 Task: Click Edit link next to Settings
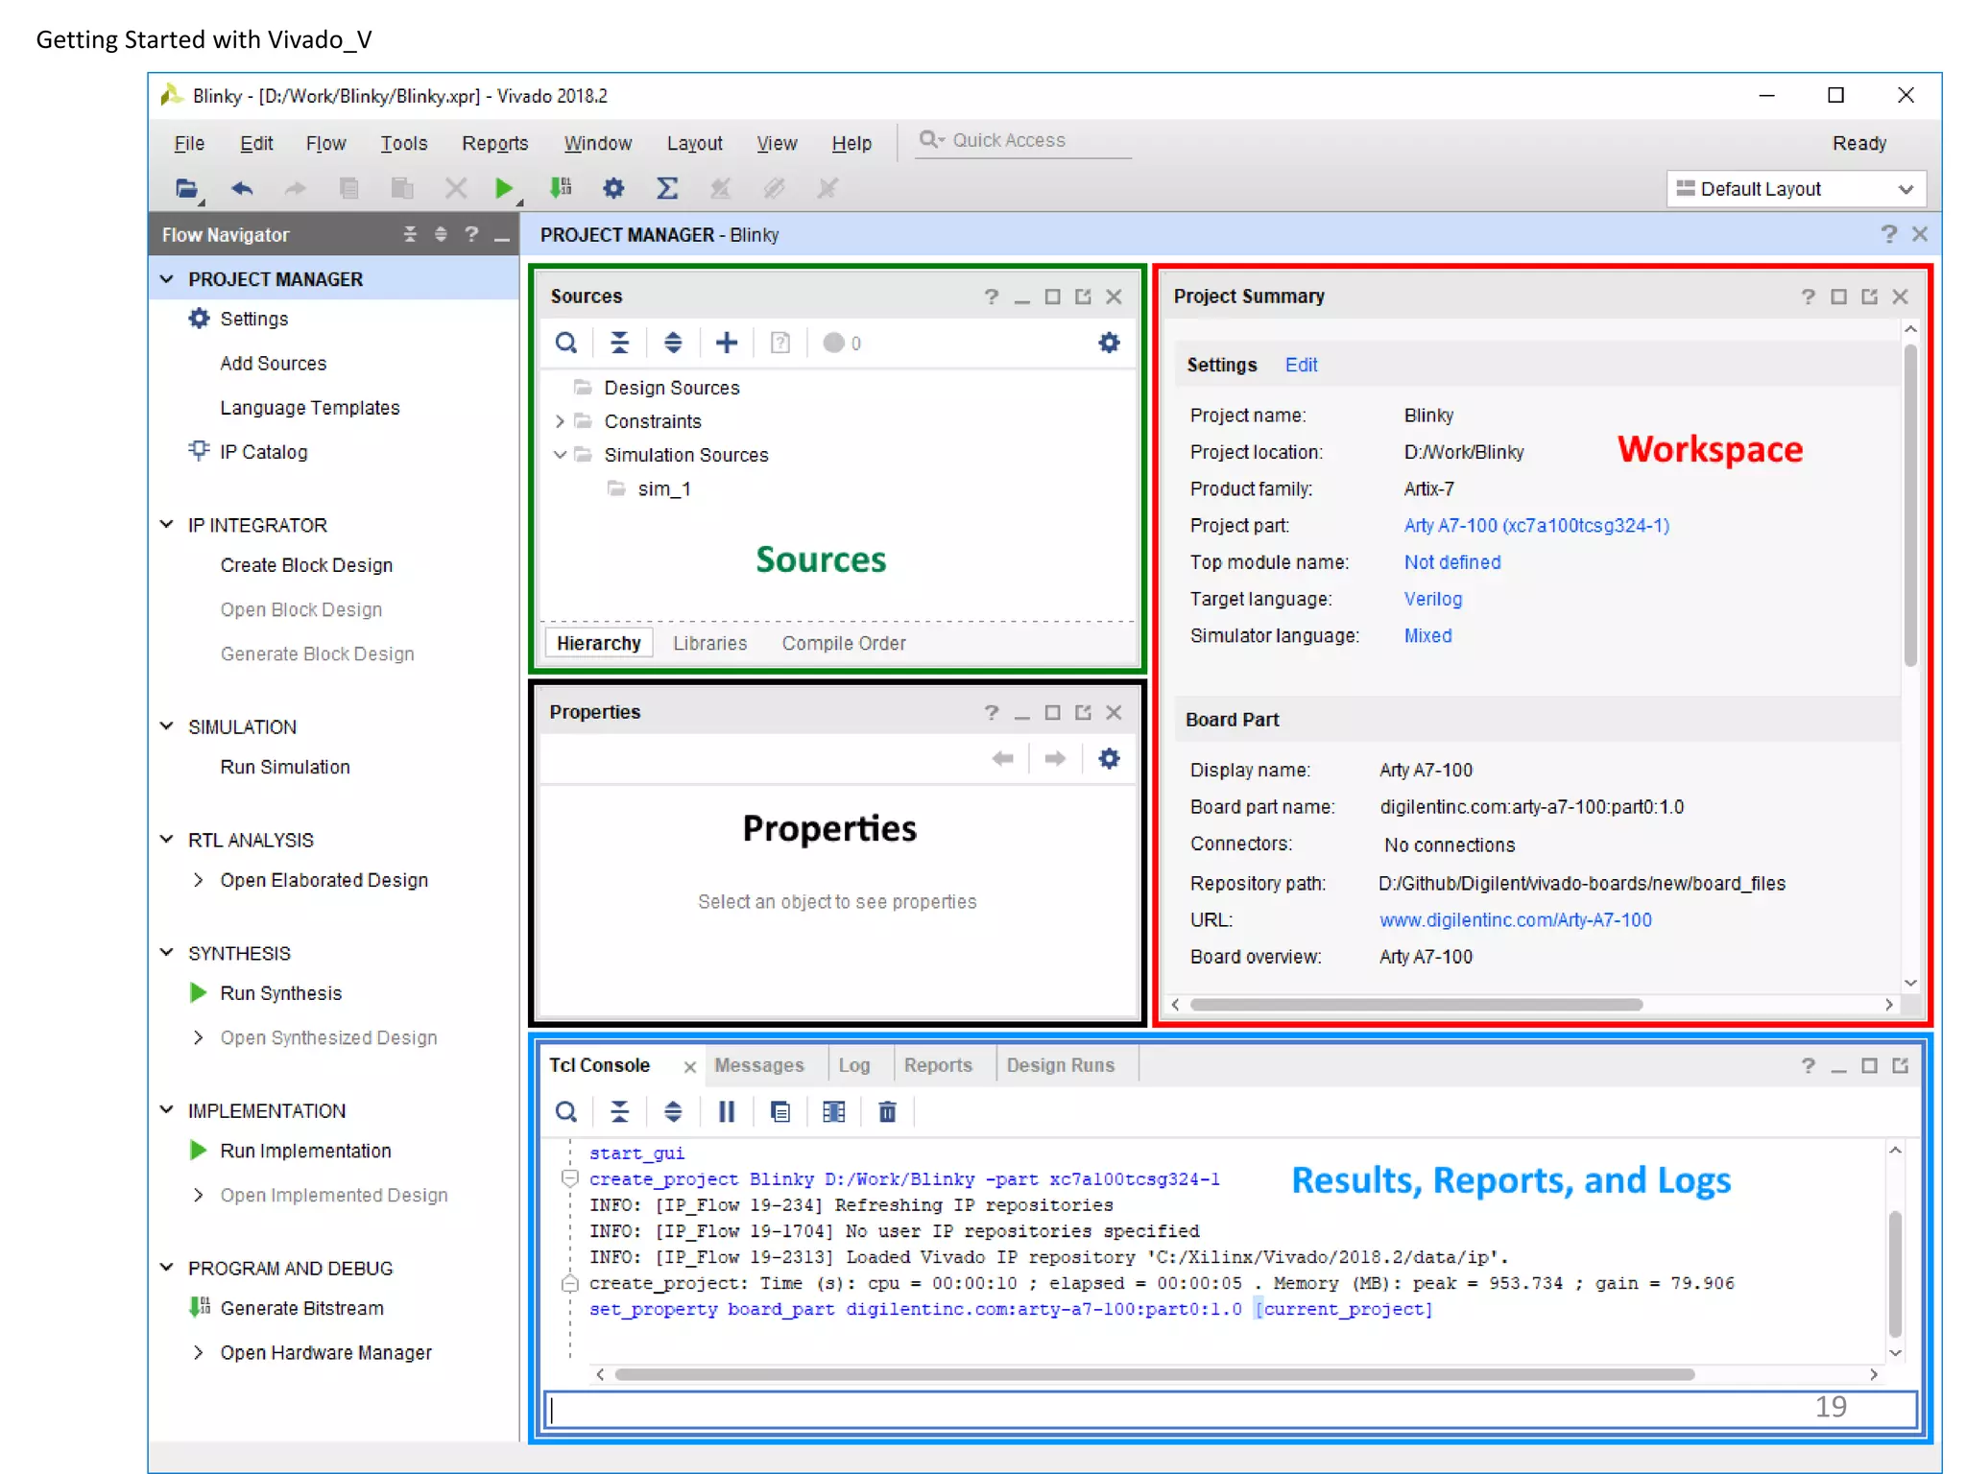tap(1301, 365)
